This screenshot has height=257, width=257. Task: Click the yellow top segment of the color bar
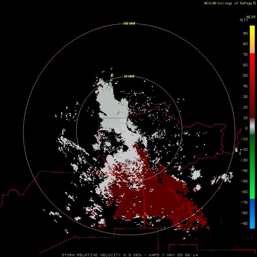point(252,39)
